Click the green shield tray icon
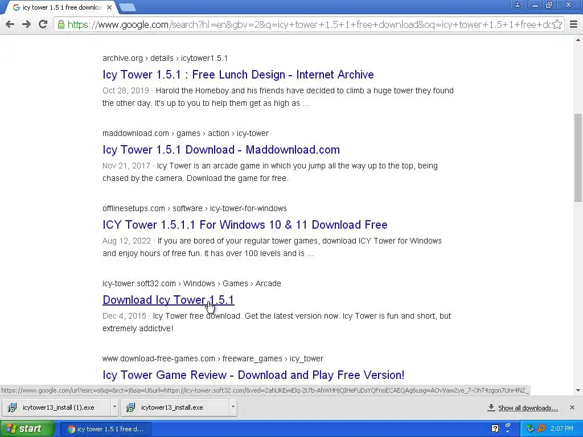 [530, 429]
